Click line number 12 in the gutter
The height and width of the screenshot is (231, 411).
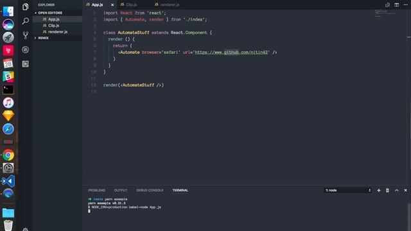(x=94, y=85)
